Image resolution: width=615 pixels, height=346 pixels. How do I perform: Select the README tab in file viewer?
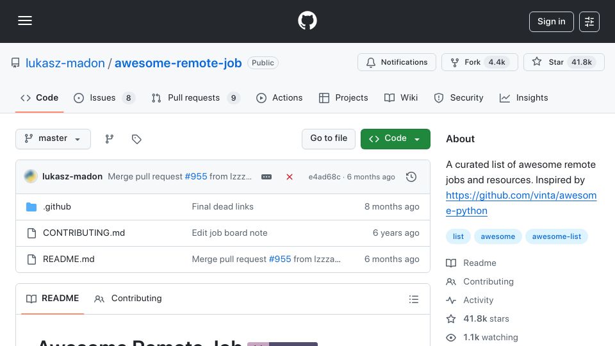click(53, 299)
